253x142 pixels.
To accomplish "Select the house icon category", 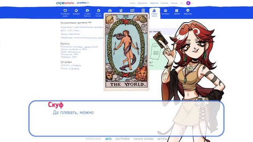I will pyautogui.click(x=165, y=11).
